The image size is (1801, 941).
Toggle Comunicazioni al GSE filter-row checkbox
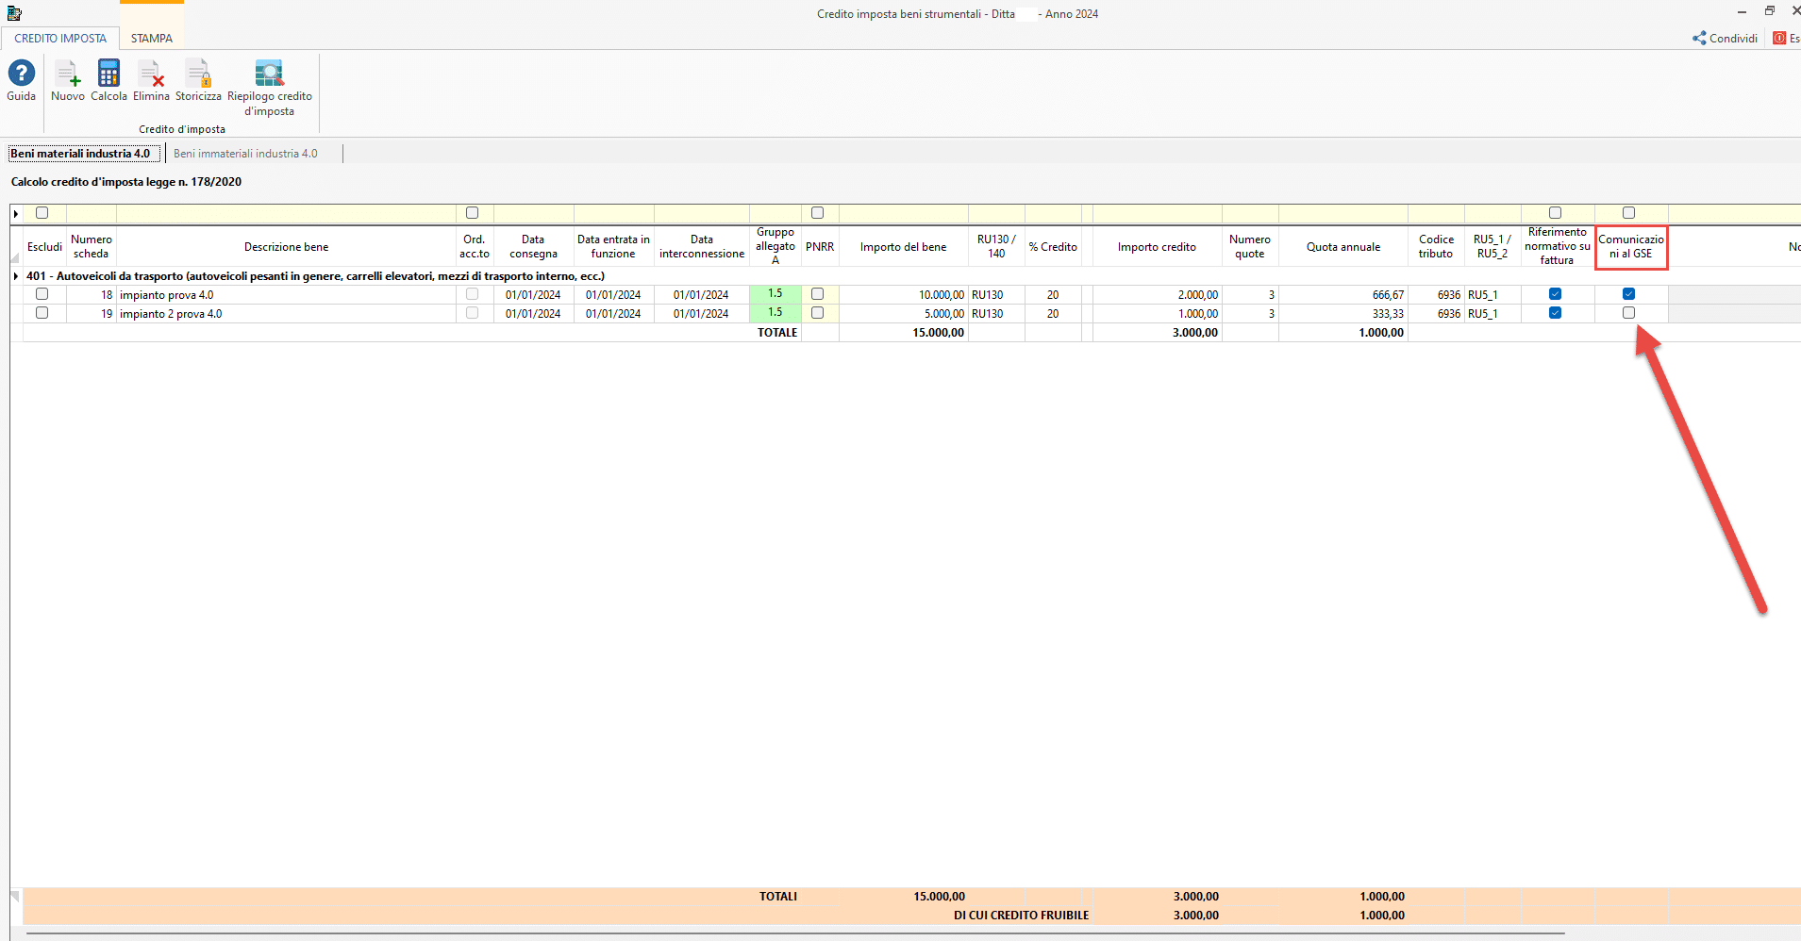[x=1629, y=213]
